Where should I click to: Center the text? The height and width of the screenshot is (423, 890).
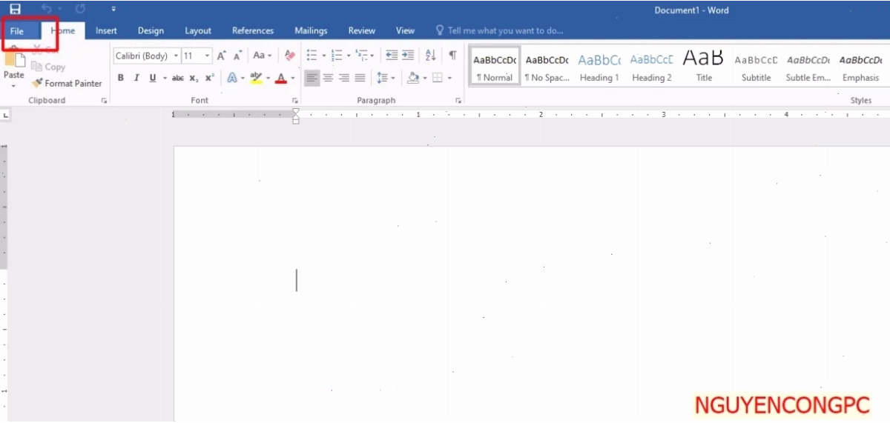point(328,78)
